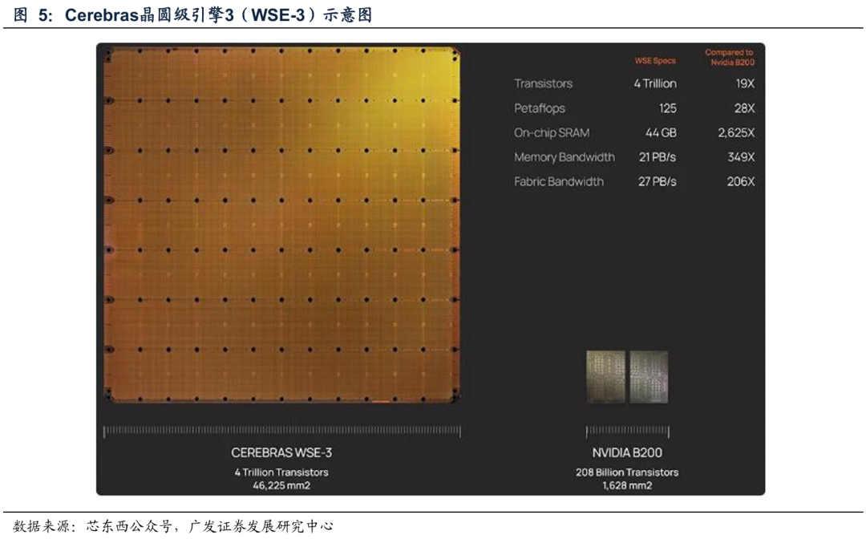Viewport: 866px width, 539px height.
Task: Click the '2,625X' comparison value
Action: (735, 133)
